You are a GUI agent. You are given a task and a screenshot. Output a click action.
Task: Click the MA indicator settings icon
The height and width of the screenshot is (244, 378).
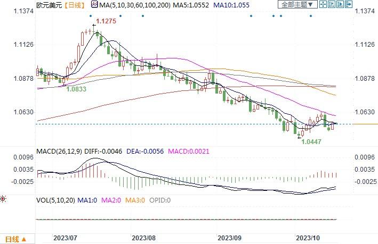(94, 4)
